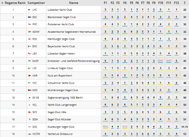The height and width of the screenshot is (137, 189).
Task: Click DNF result in EnSfr F10 cell
Action: pyautogui.click(x=160, y=61)
